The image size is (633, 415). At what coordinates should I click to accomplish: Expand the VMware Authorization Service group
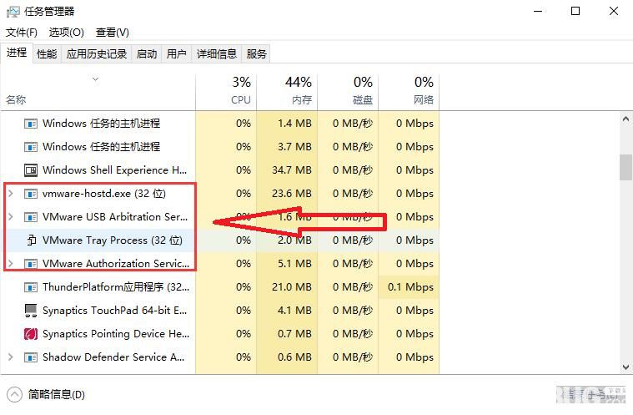(11, 264)
